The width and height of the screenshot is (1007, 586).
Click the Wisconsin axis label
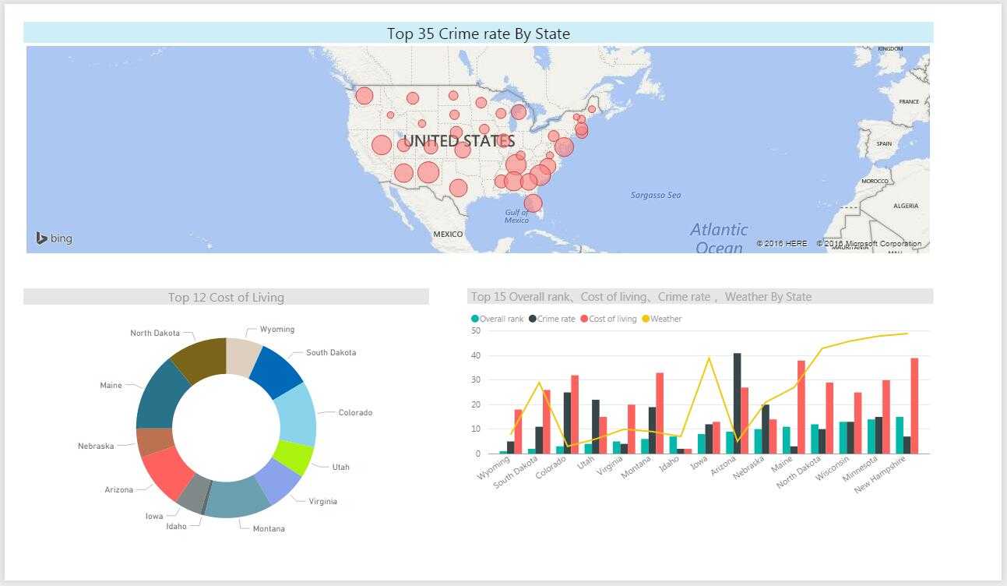tap(833, 470)
